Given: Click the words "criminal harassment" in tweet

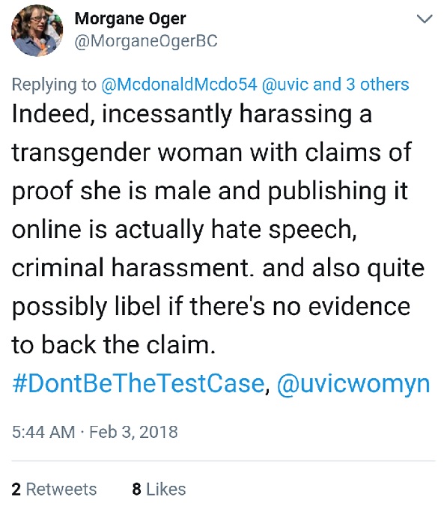Looking at the screenshot, I should click(133, 267).
